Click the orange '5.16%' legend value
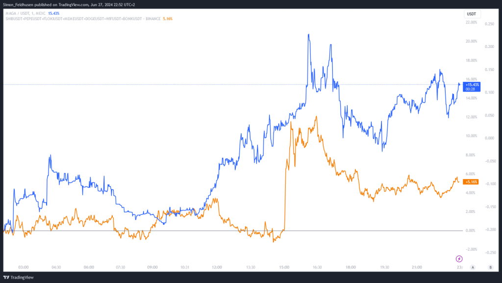The image size is (502, 283). click(x=168, y=19)
